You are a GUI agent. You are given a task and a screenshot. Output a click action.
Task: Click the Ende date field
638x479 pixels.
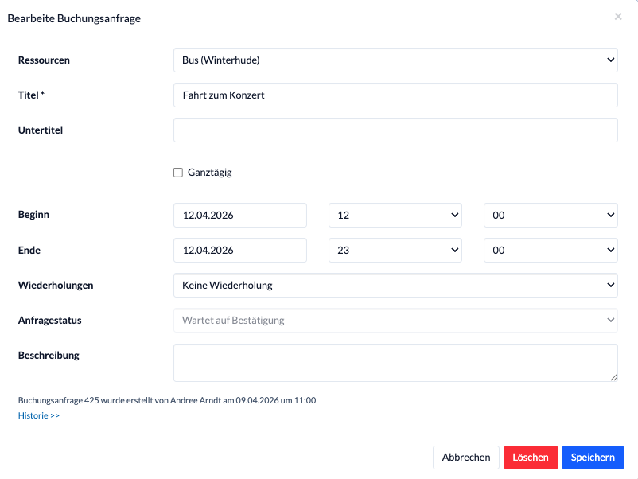pos(239,250)
